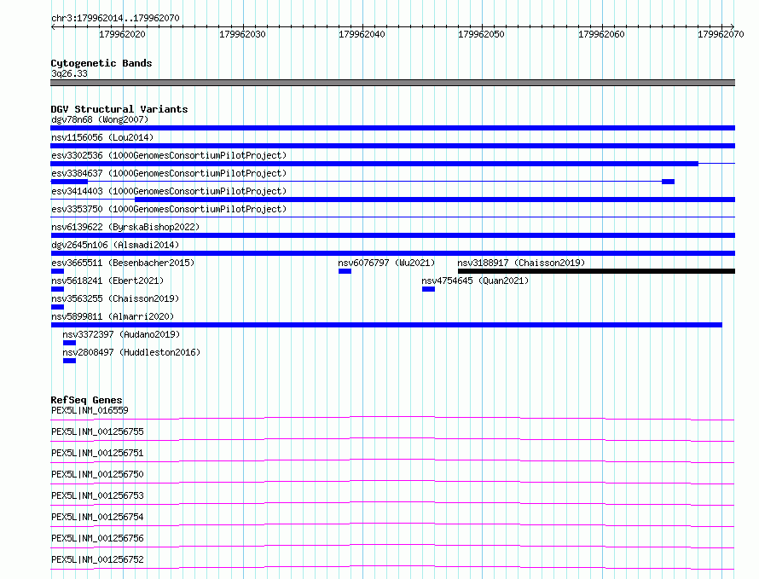
Task: Click the blue nsv2808497 variant bar
Action: 69,361
